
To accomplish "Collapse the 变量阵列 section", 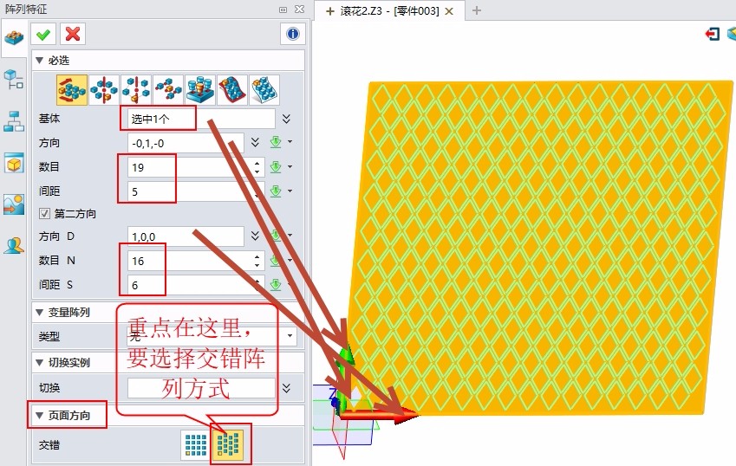I will [39, 312].
